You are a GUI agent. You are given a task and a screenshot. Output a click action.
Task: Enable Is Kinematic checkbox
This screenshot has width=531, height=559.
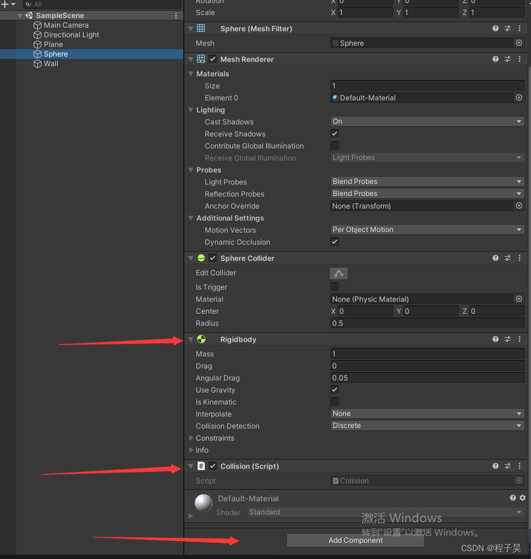(x=335, y=402)
